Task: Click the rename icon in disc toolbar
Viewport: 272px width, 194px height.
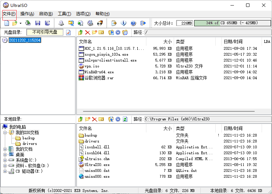Action: coord(101,33)
